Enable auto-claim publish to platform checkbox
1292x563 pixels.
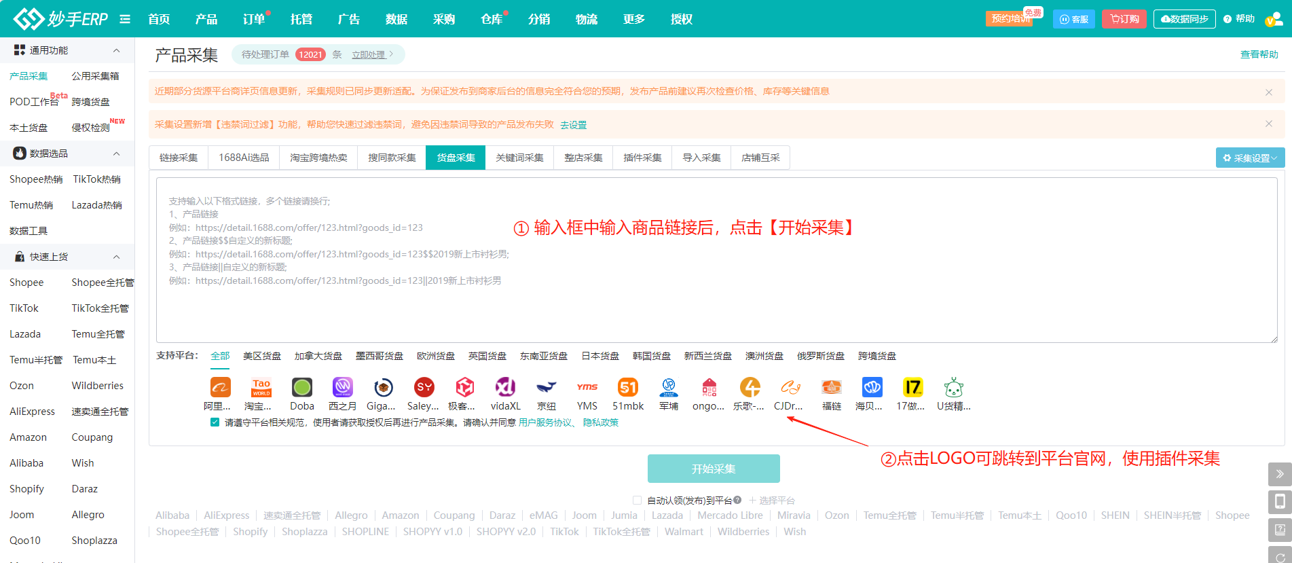tap(637, 501)
